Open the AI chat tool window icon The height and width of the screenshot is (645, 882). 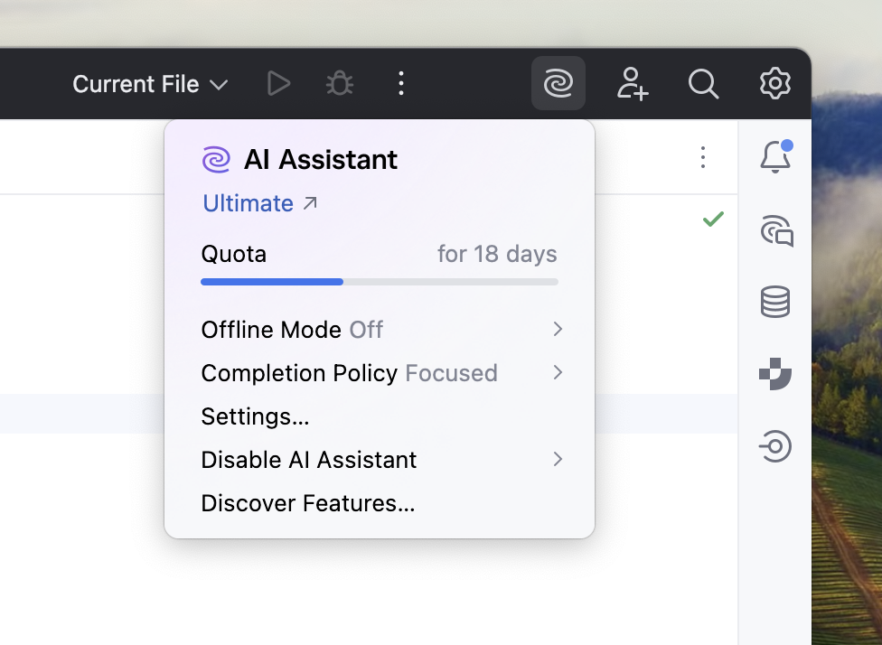(774, 230)
